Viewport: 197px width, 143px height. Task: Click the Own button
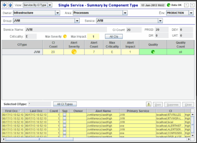pyautogui.click(x=158, y=105)
